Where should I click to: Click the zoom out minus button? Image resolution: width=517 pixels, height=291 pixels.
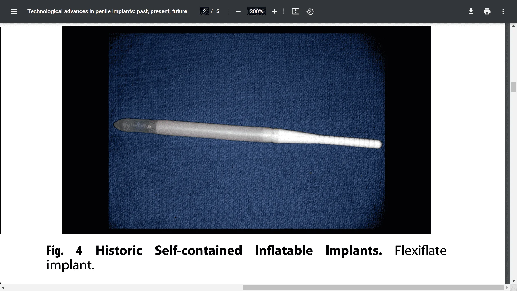click(238, 11)
